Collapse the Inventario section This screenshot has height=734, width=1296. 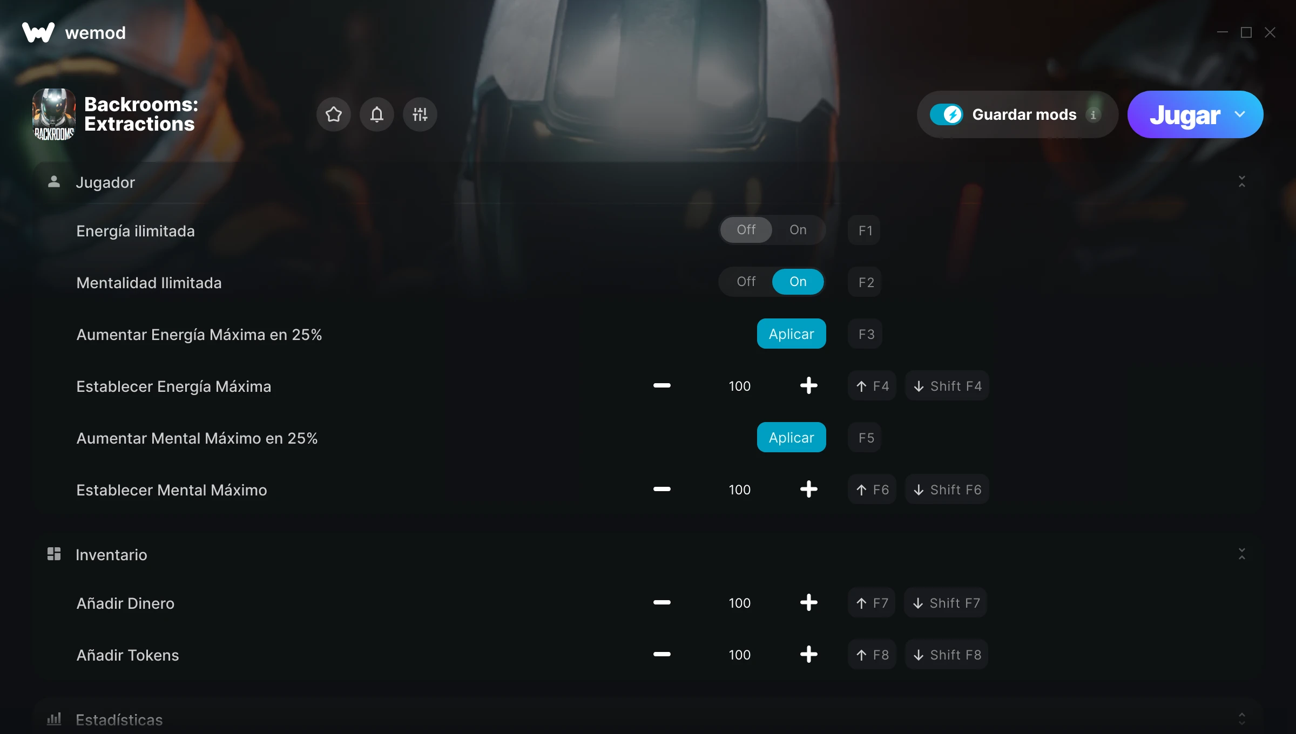point(1242,554)
